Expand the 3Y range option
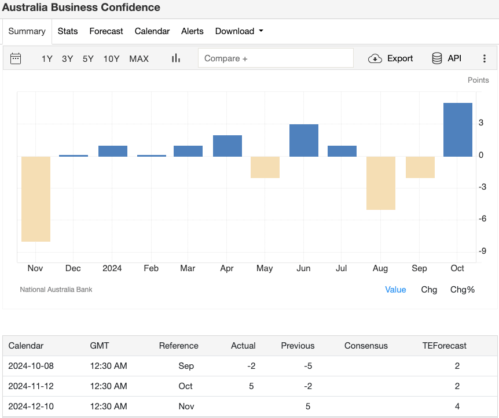Image resolution: width=499 pixels, height=418 pixels. 67,58
